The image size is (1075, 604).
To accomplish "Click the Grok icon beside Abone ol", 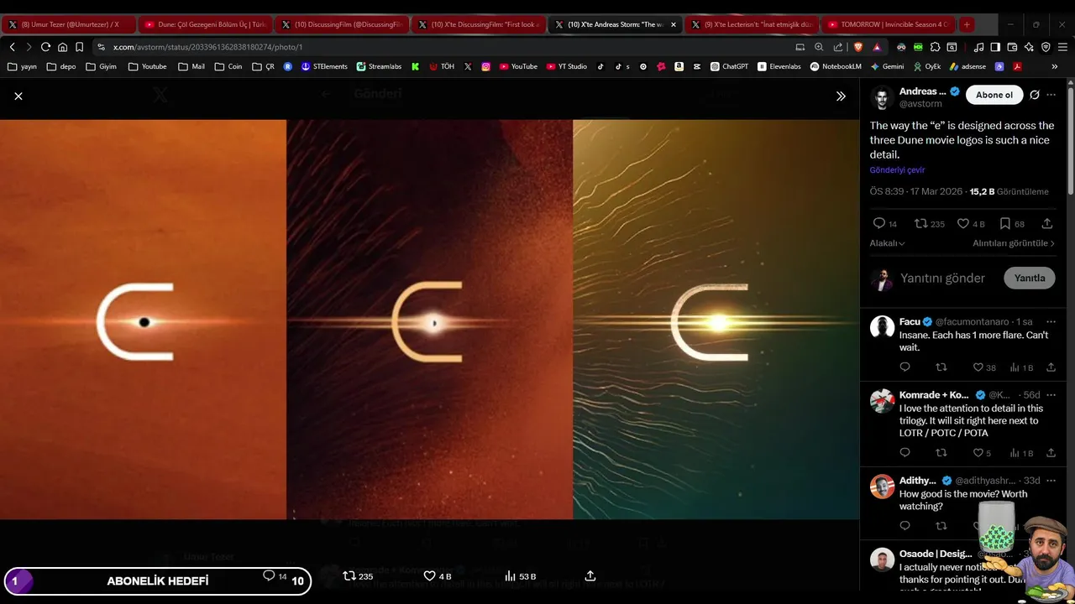I will click(1035, 95).
